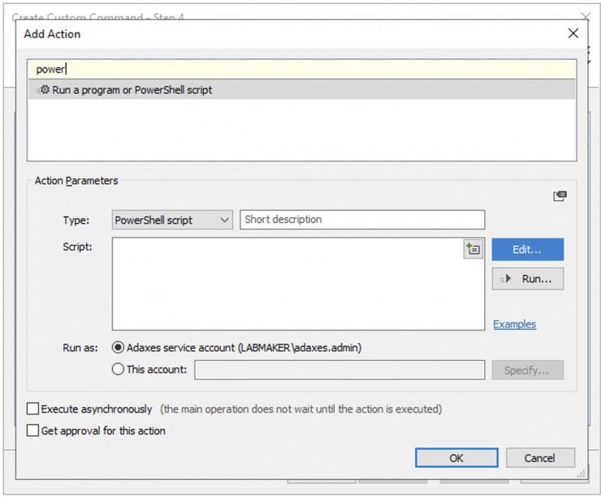Screen dimensions: 601x497
Task: Click the insert value reference icon in Script box
Action: [x=473, y=250]
